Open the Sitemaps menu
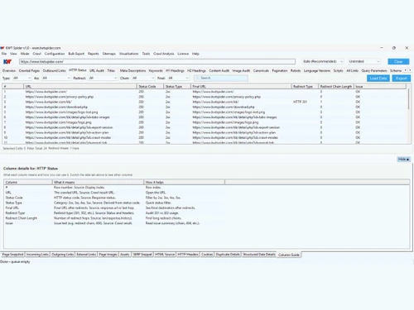Image resolution: width=414 pixels, height=310 pixels. [109, 54]
